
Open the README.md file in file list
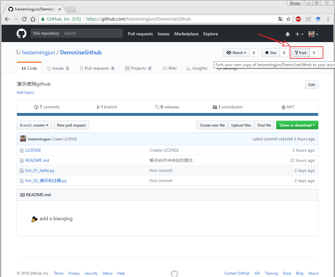(37, 160)
